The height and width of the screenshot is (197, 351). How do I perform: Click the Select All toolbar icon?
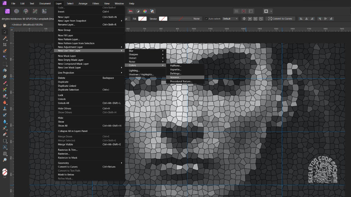(x=236, y=11)
